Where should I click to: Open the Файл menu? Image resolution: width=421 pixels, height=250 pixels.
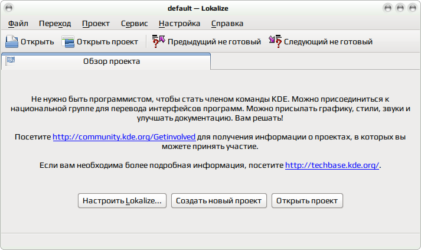(x=18, y=24)
